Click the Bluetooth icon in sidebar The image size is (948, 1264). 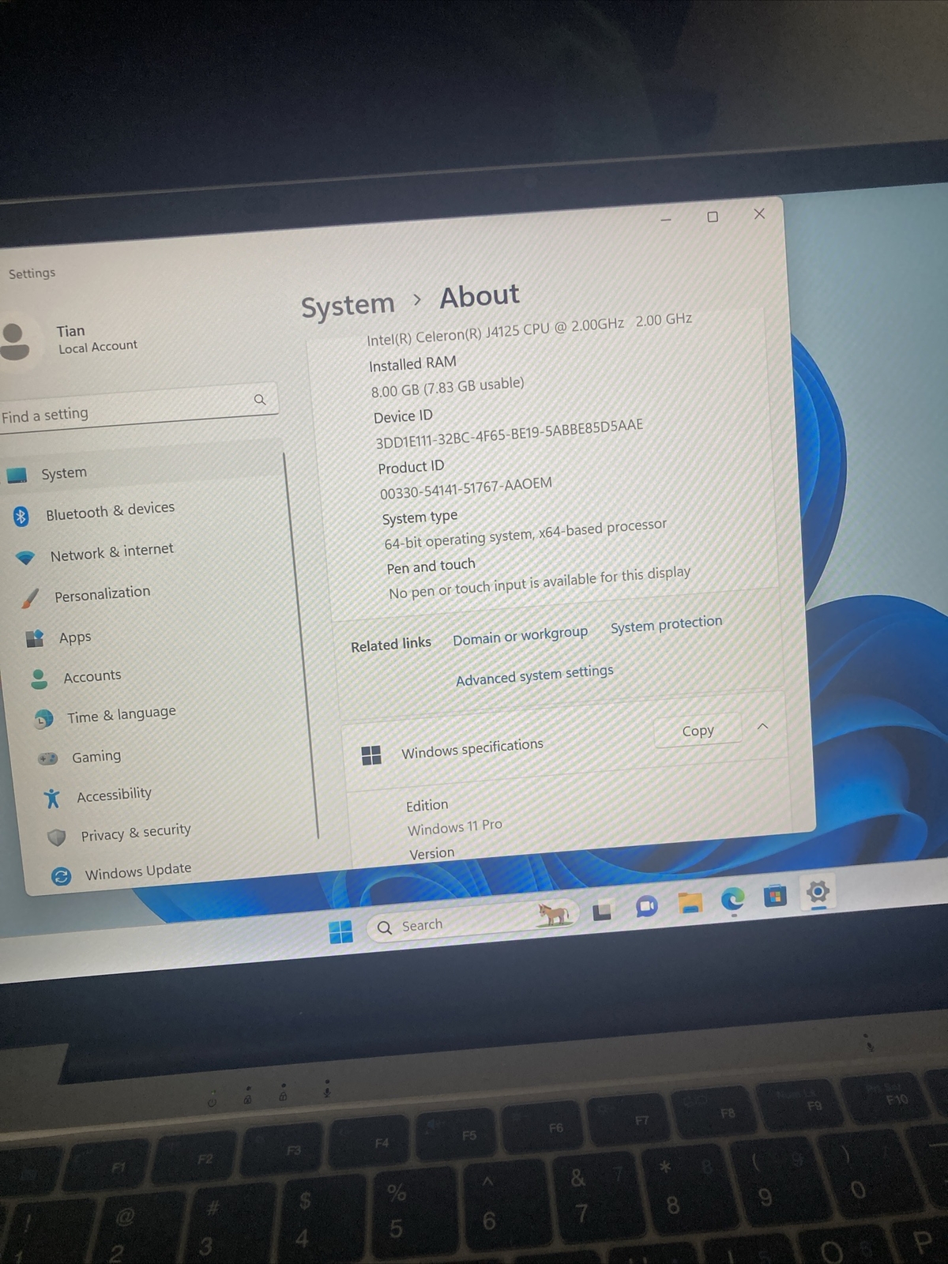click(x=21, y=516)
